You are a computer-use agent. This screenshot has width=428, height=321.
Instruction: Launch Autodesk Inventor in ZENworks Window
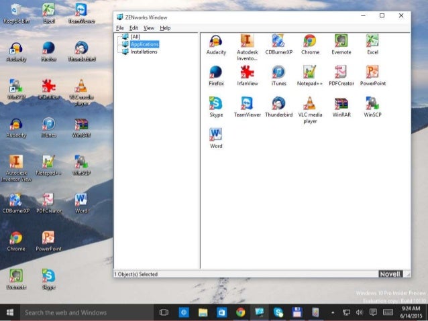(248, 48)
